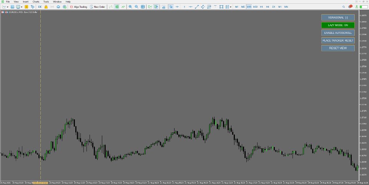
Task: Expand the graphical objects dropdown
Action: (231, 7)
